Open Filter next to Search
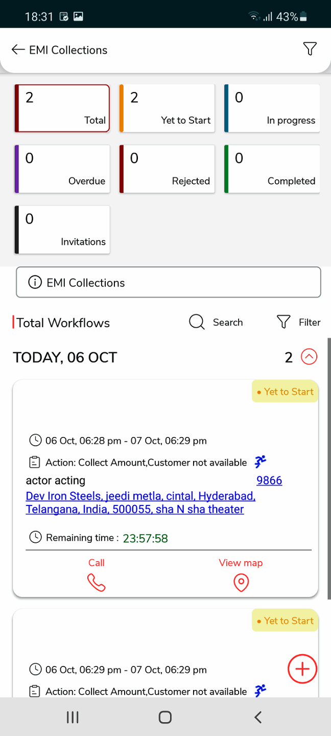Viewport: 331px width, 736px height. 299,322
